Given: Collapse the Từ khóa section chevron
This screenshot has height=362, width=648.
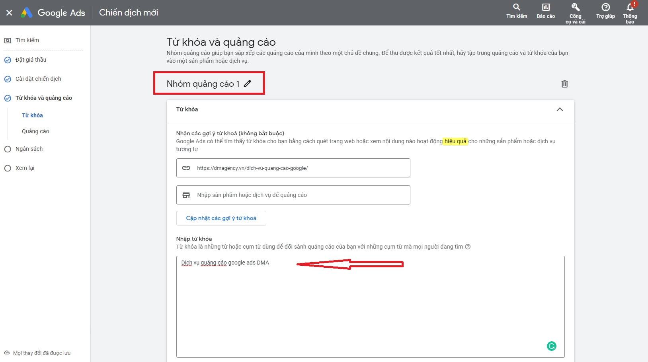Looking at the screenshot, I should click(x=560, y=109).
